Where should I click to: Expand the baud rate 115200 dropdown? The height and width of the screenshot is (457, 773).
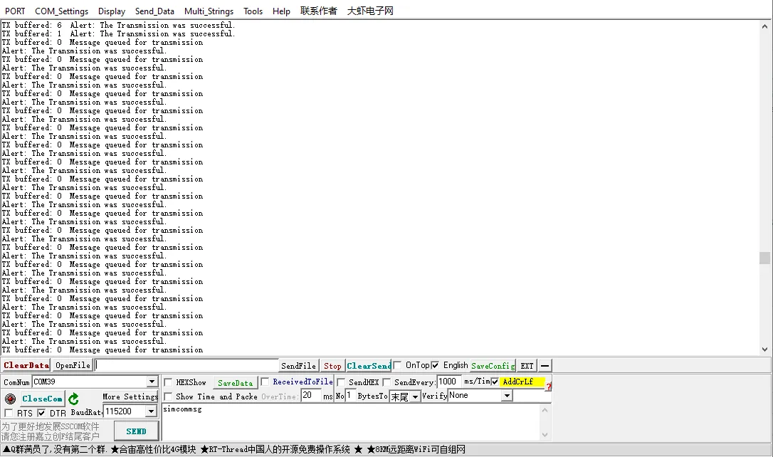(151, 411)
